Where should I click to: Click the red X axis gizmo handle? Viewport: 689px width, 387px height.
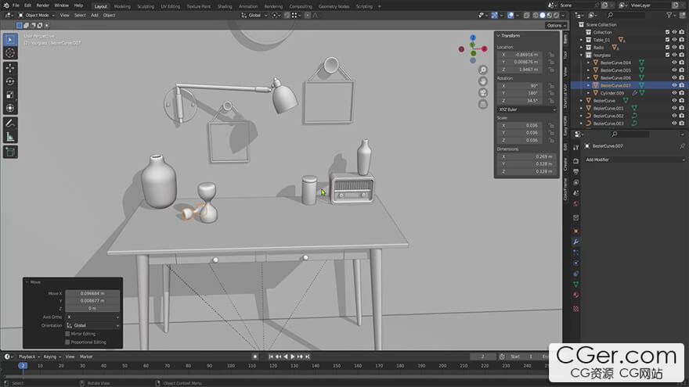click(484, 48)
